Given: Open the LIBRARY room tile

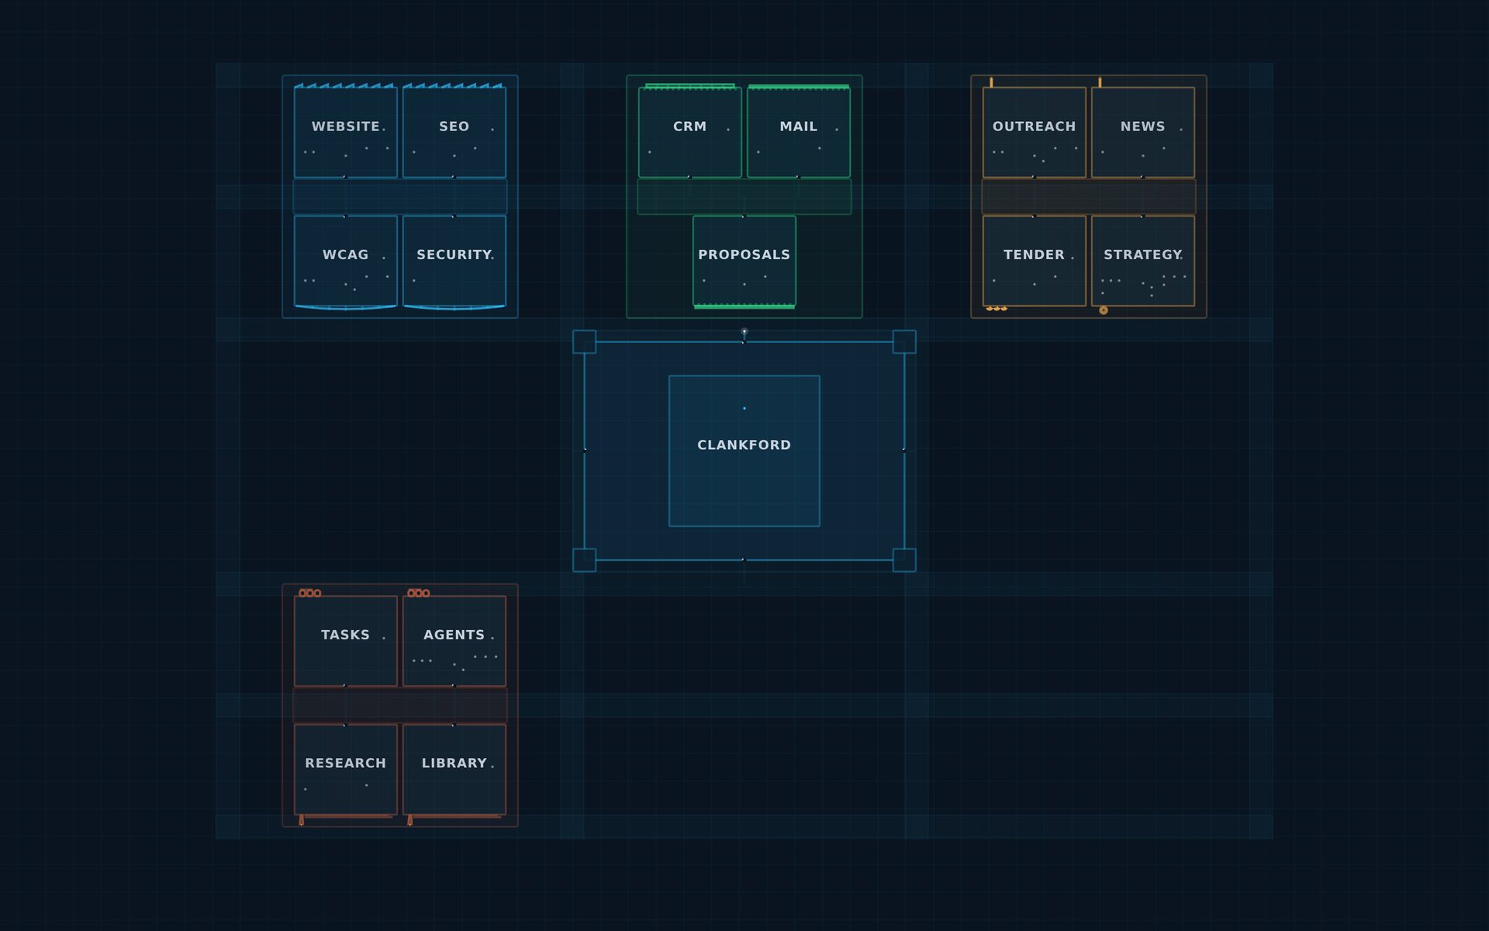Looking at the screenshot, I should [454, 770].
